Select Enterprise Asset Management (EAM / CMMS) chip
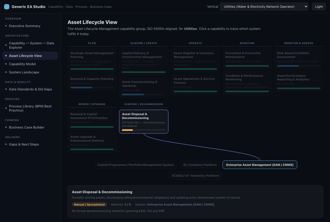The width and height of the screenshot is (330, 222). [260, 165]
